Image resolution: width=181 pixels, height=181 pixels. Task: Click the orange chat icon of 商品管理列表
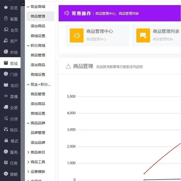click(x=143, y=36)
